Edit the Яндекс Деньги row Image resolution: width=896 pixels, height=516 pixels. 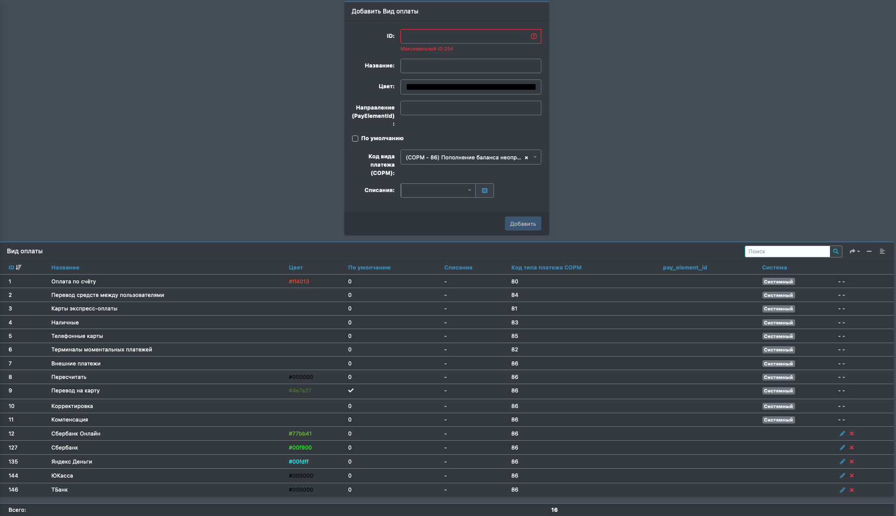coord(842,461)
